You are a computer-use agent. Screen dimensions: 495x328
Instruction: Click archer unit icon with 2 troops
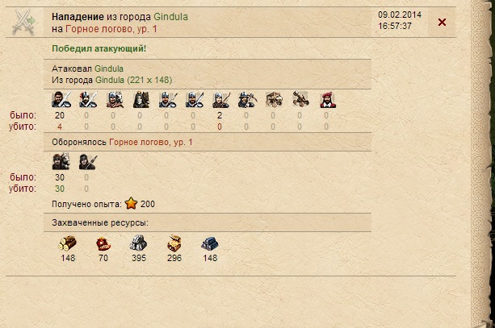click(221, 100)
